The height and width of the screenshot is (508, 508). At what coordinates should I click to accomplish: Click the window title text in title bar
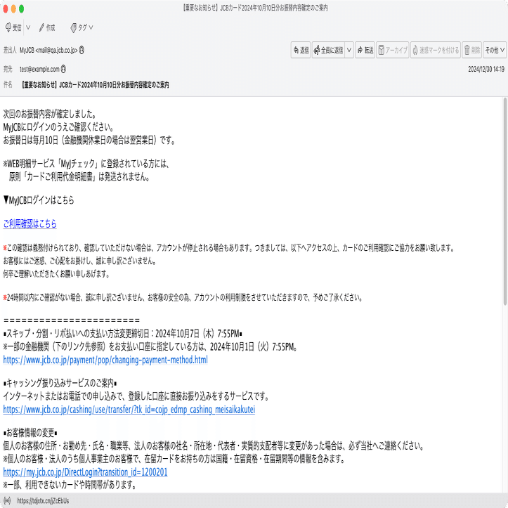click(255, 8)
